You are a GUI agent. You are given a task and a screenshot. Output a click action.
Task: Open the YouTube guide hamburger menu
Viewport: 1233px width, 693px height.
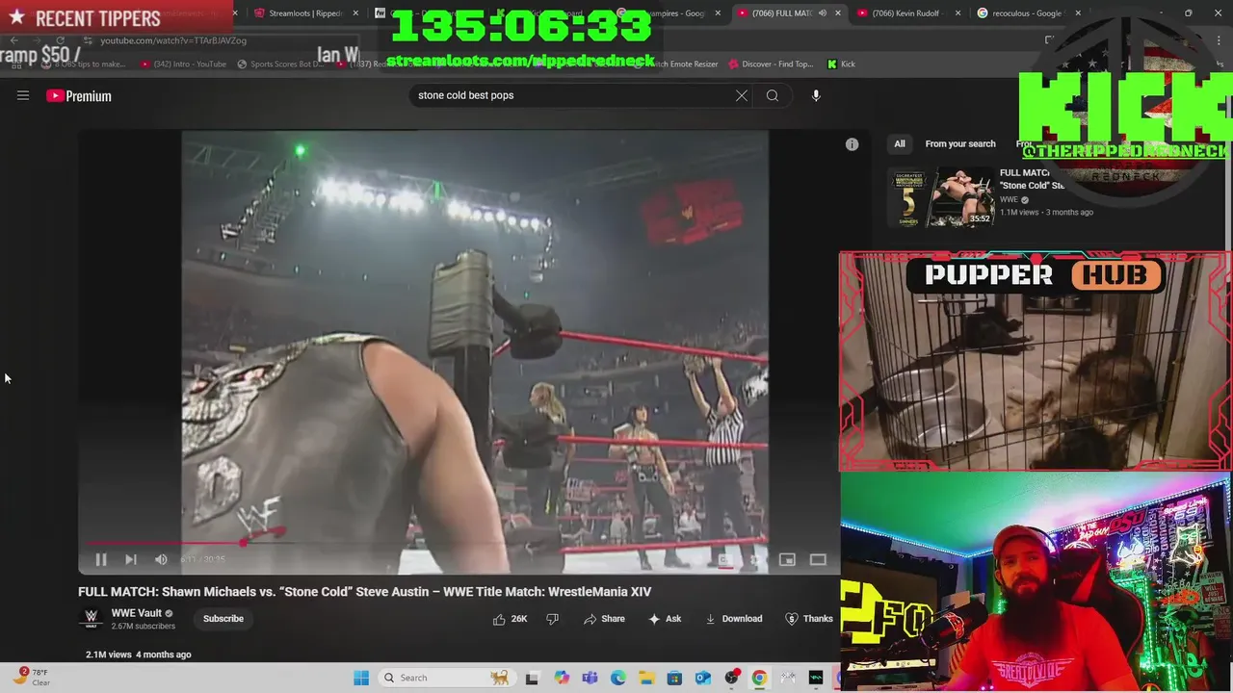point(23,95)
